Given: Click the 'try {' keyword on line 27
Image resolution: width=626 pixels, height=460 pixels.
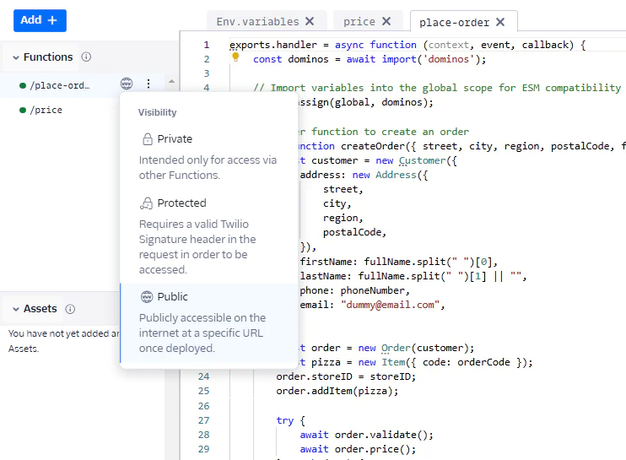Looking at the screenshot, I should tap(290, 420).
